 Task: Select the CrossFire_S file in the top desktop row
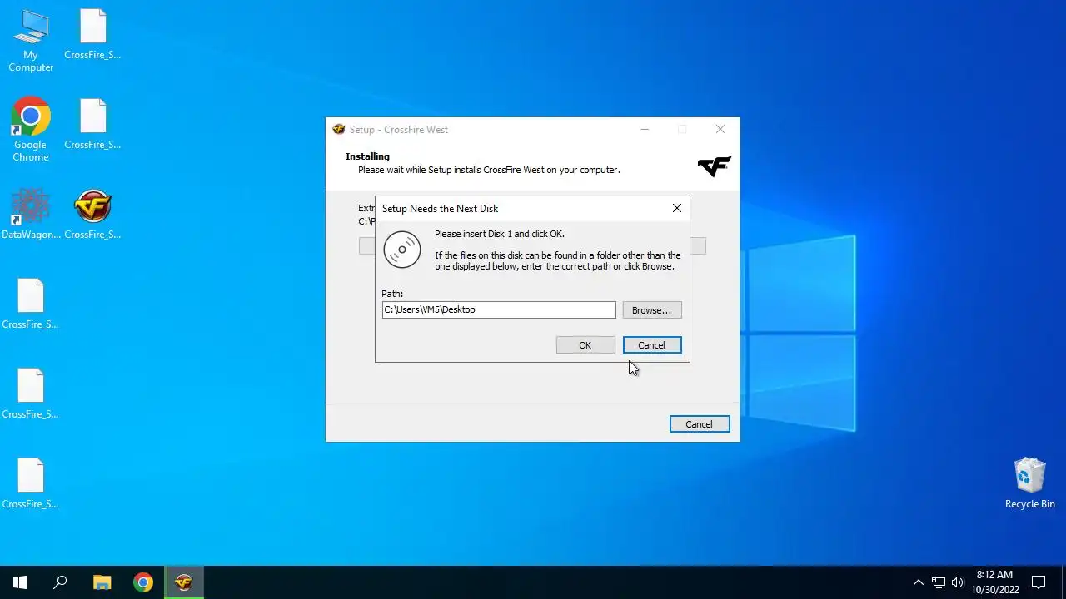click(x=92, y=34)
